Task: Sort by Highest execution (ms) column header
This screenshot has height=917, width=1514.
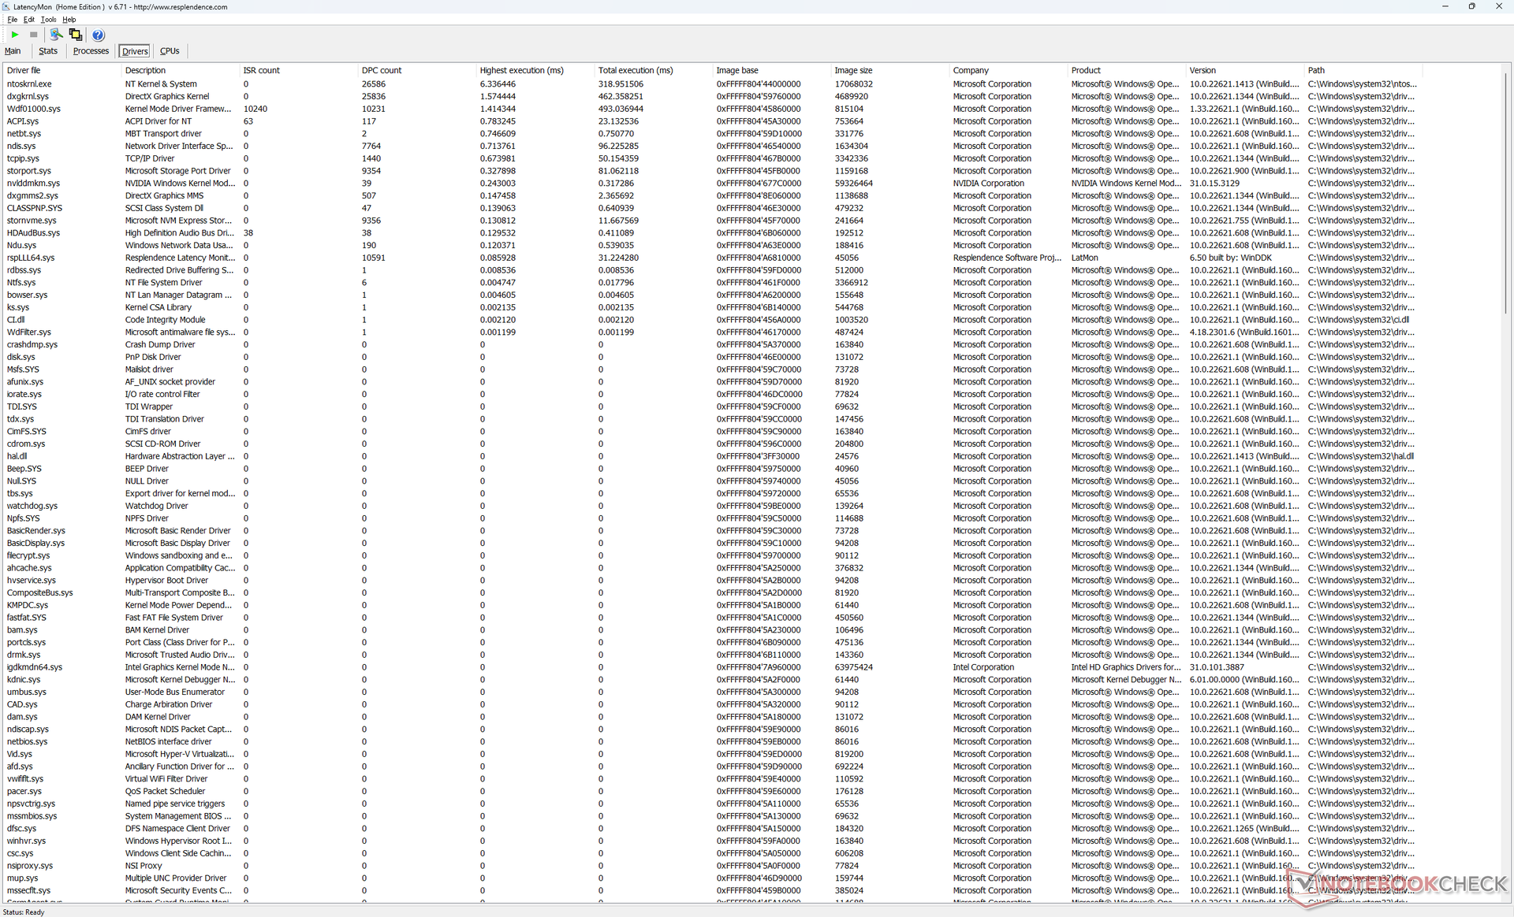Action: click(535, 70)
